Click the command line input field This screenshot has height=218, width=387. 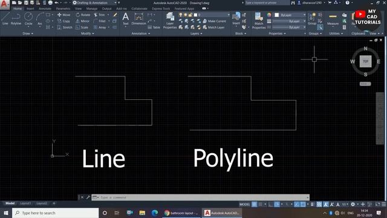(200, 197)
